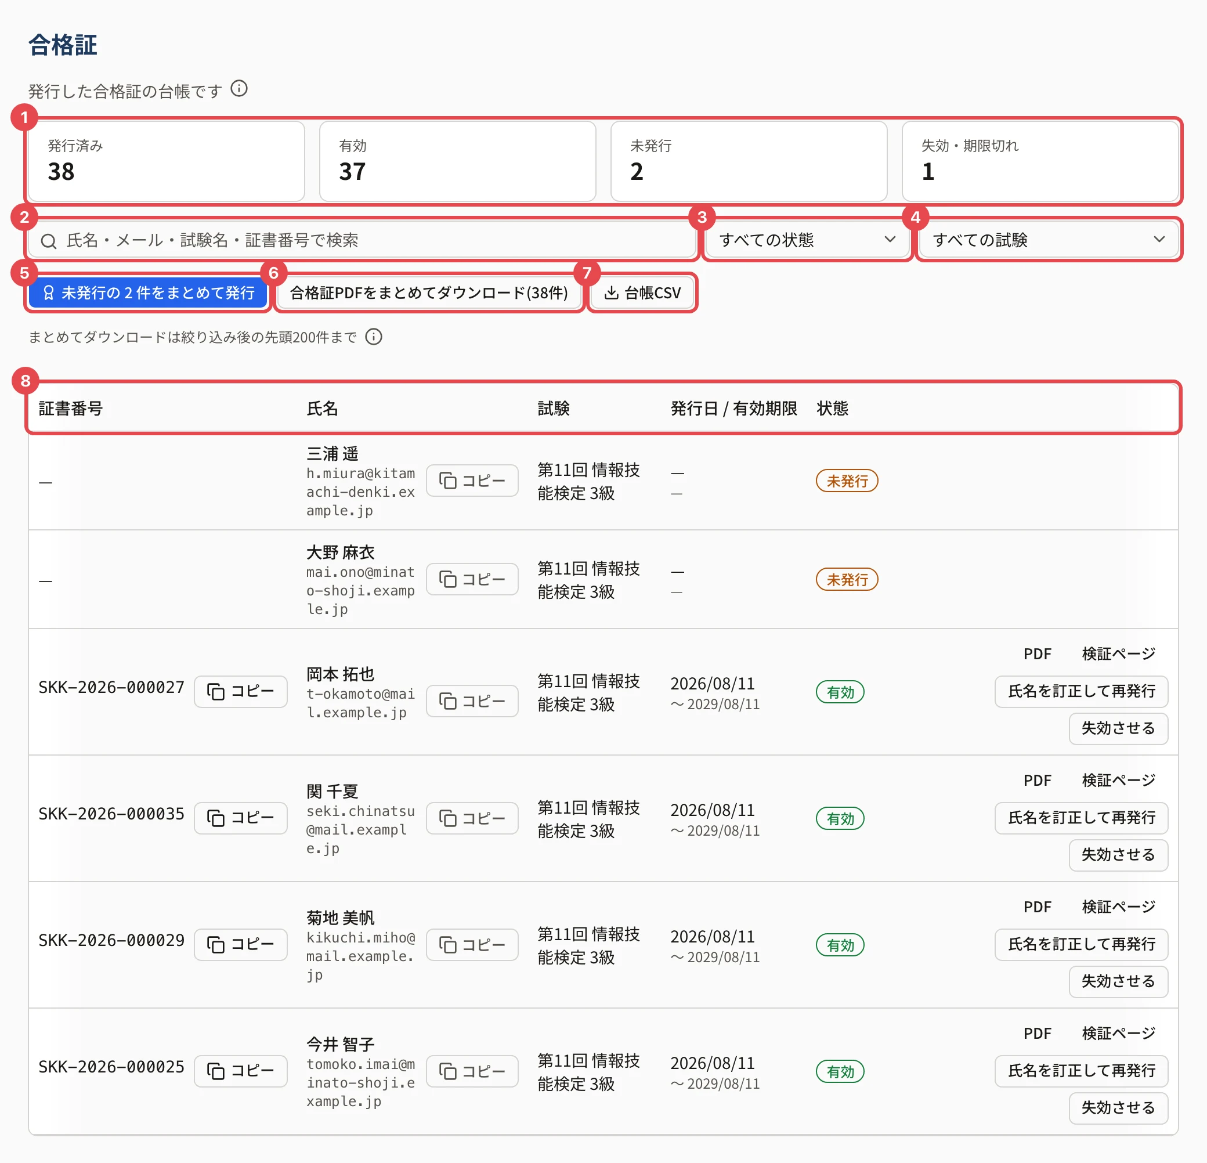Revoke certificate SKK-2026-000029
1207x1163 pixels.
(1118, 981)
